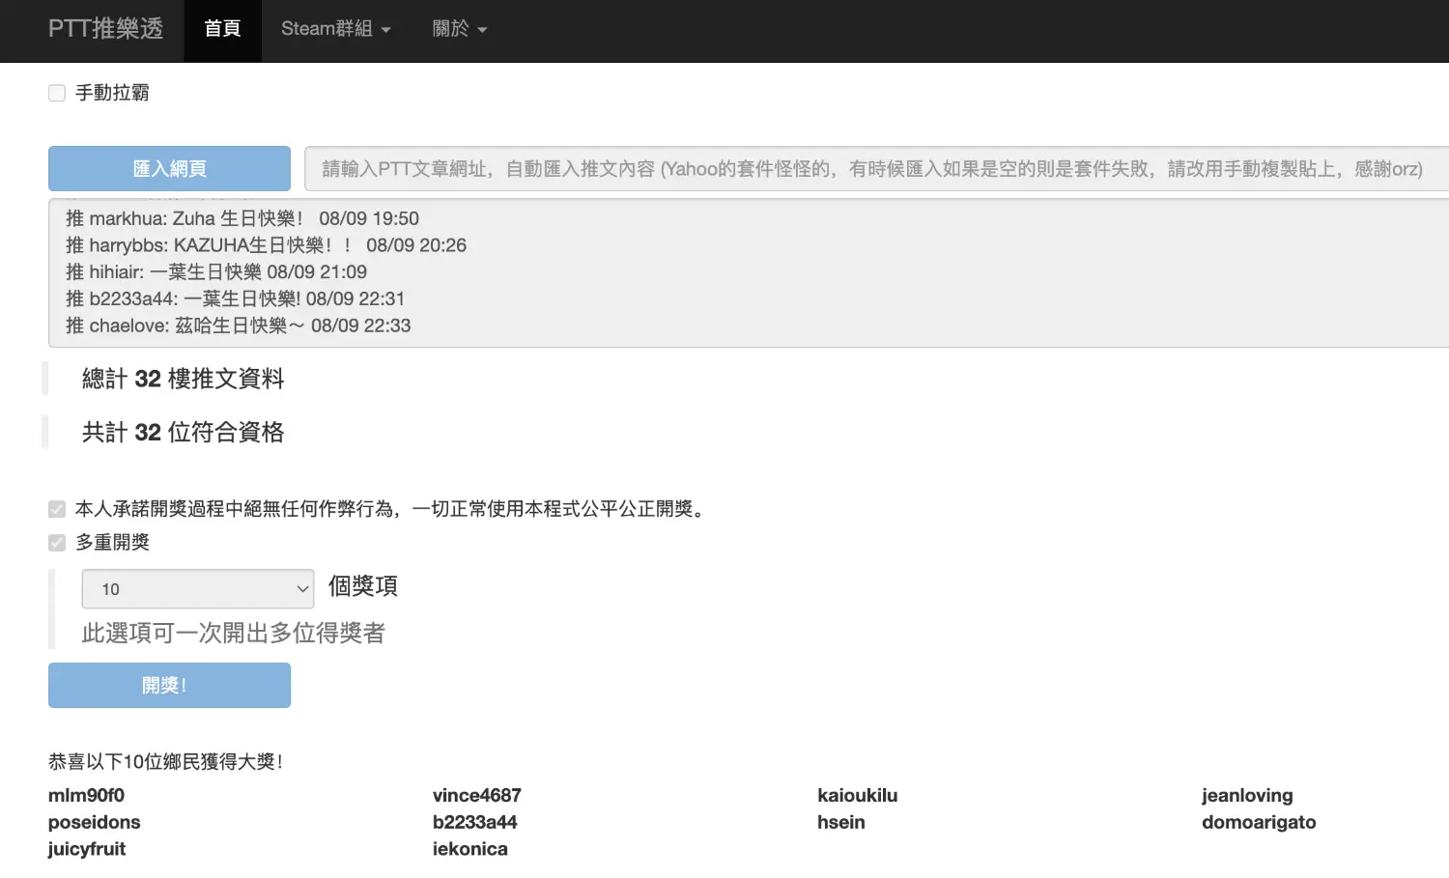This screenshot has height=878, width=1449.
Task: Click the 手動拉霸 label text
Action: [112, 93]
